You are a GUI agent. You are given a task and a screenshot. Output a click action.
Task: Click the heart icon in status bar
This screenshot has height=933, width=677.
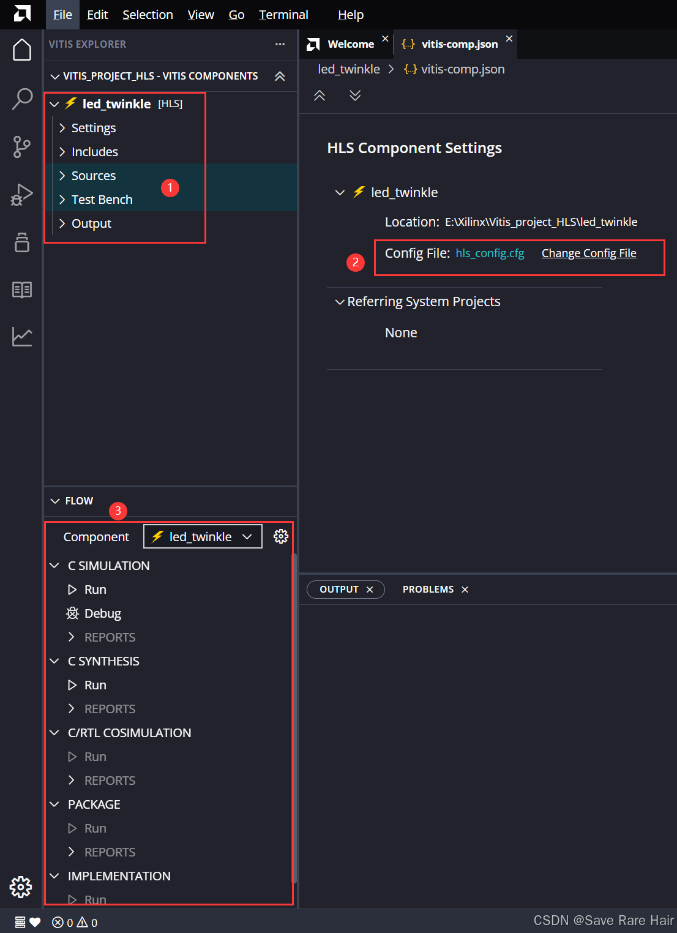[35, 923]
